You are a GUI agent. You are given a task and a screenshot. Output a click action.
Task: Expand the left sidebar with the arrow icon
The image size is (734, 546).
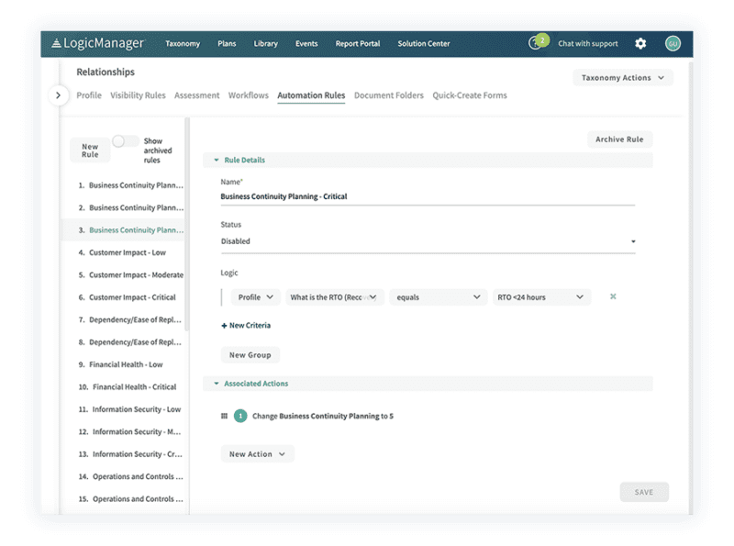(59, 95)
